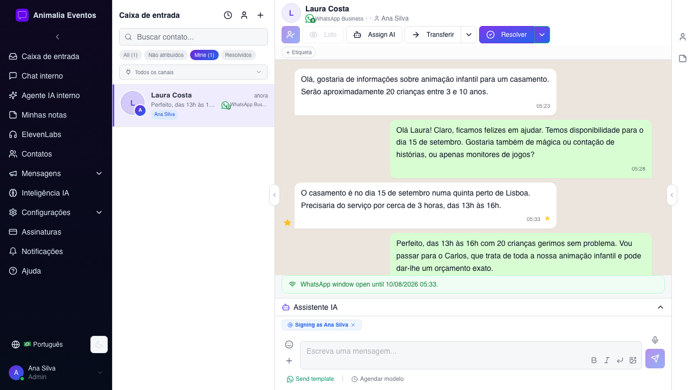Add a tag with the Etiqueta button
The height and width of the screenshot is (390, 693).
tap(298, 53)
